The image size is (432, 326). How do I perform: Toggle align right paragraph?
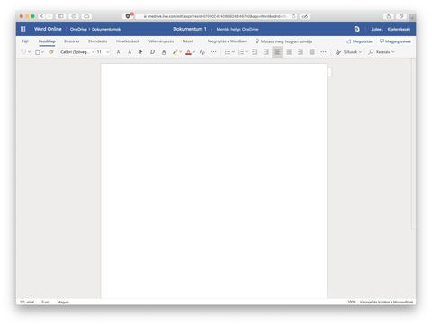click(301, 52)
